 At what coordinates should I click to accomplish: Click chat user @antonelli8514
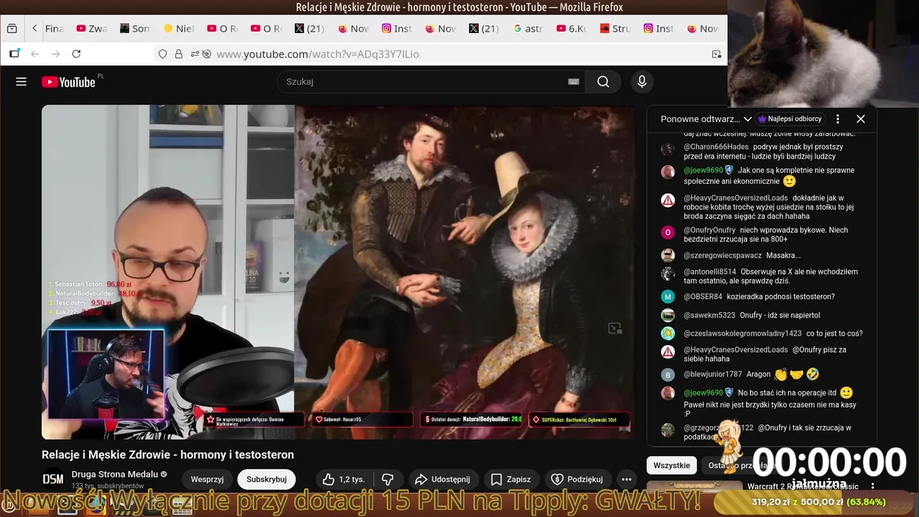[710, 271]
